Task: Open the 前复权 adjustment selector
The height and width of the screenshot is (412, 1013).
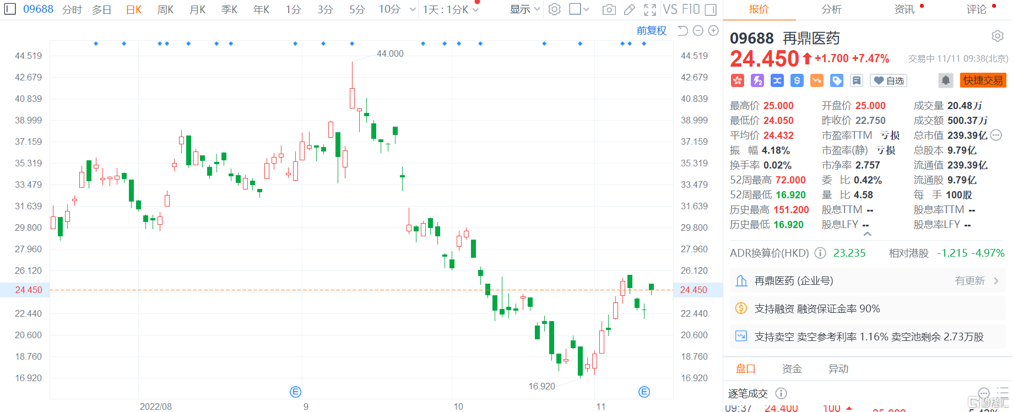Action: pyautogui.click(x=652, y=31)
